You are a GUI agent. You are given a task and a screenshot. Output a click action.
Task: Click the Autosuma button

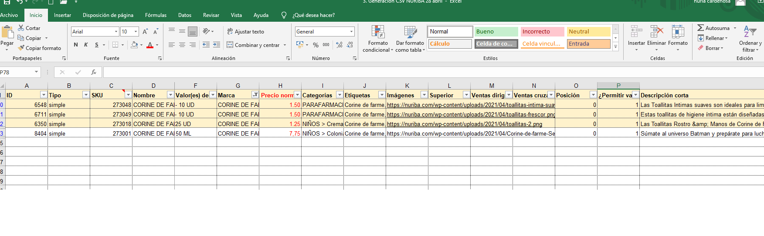click(x=713, y=28)
